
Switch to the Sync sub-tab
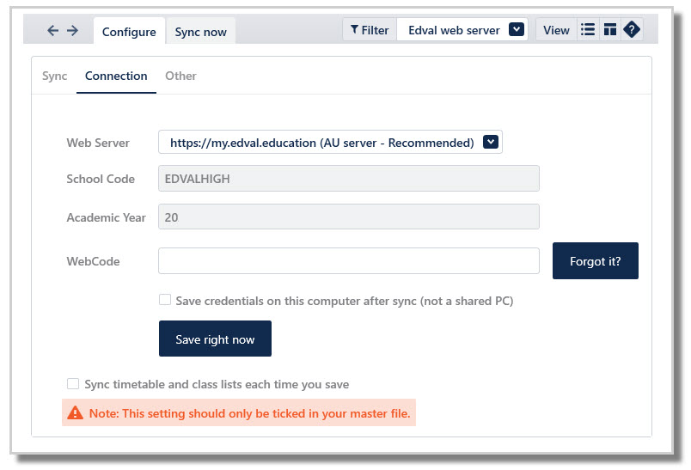(55, 76)
